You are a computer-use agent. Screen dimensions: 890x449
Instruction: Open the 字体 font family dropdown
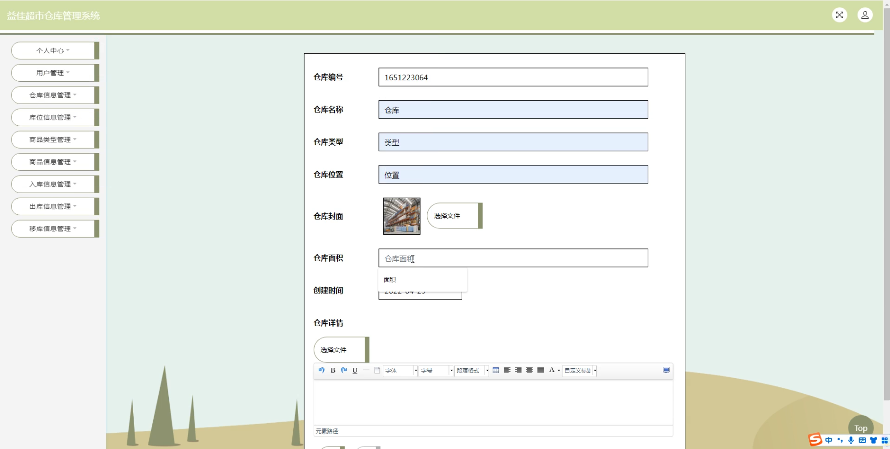point(400,371)
